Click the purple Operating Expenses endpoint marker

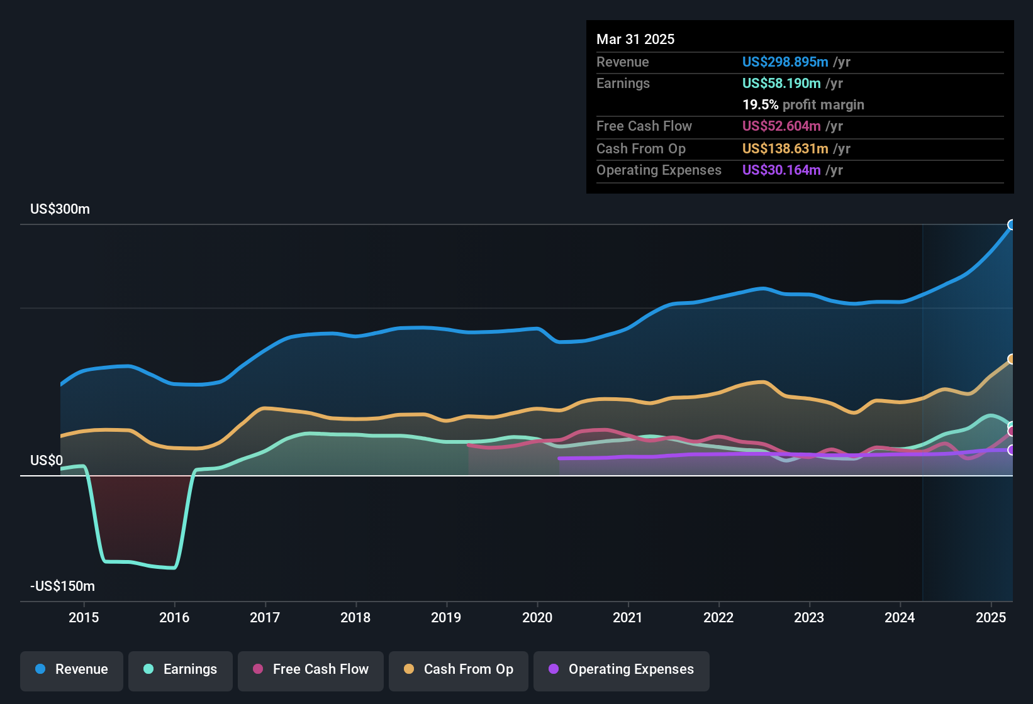(1012, 450)
